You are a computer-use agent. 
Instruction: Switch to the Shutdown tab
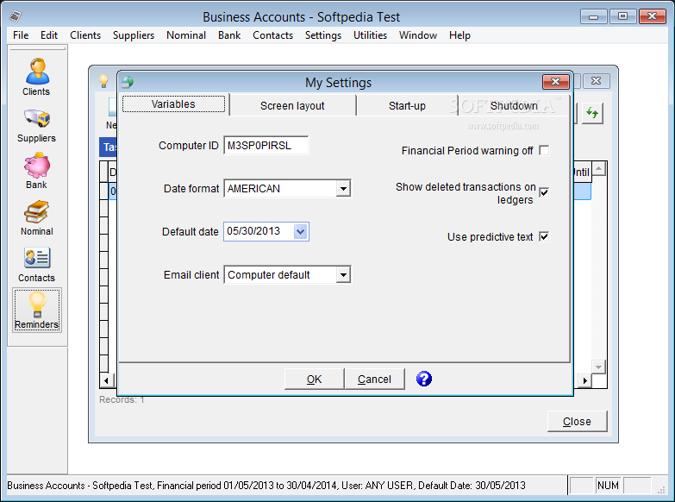pyautogui.click(x=514, y=105)
